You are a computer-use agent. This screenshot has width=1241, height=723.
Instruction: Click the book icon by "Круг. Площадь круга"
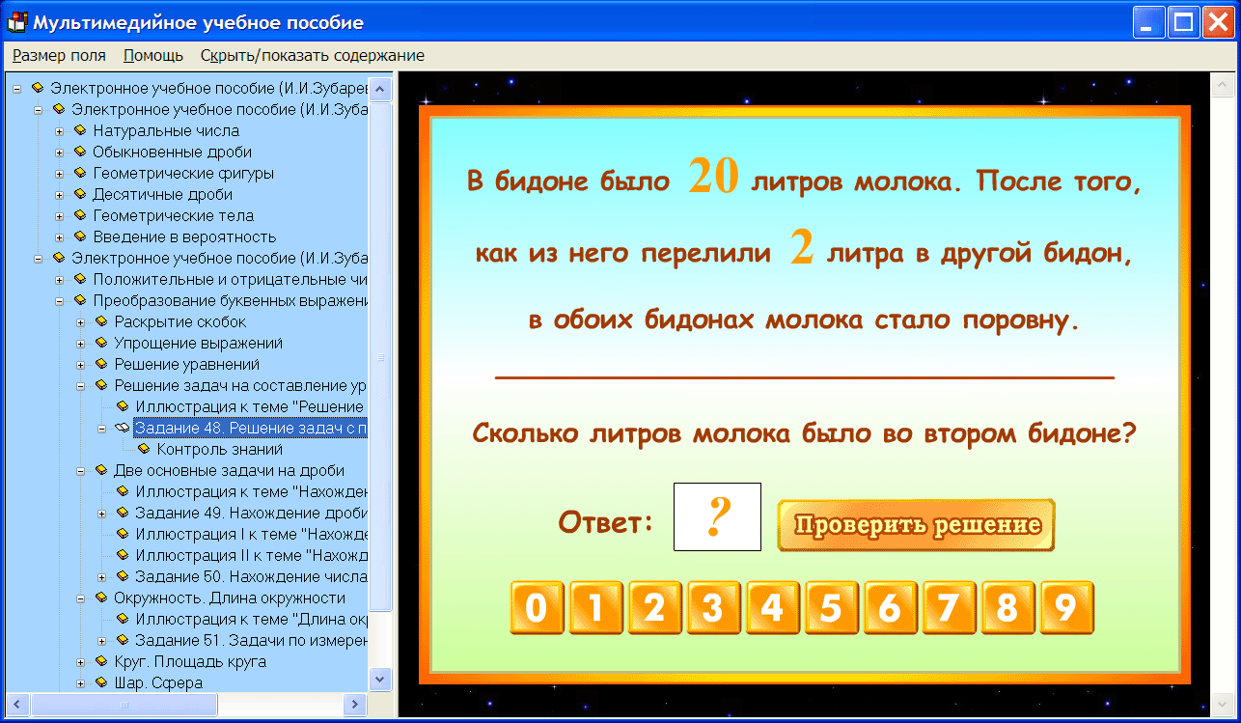click(x=100, y=661)
